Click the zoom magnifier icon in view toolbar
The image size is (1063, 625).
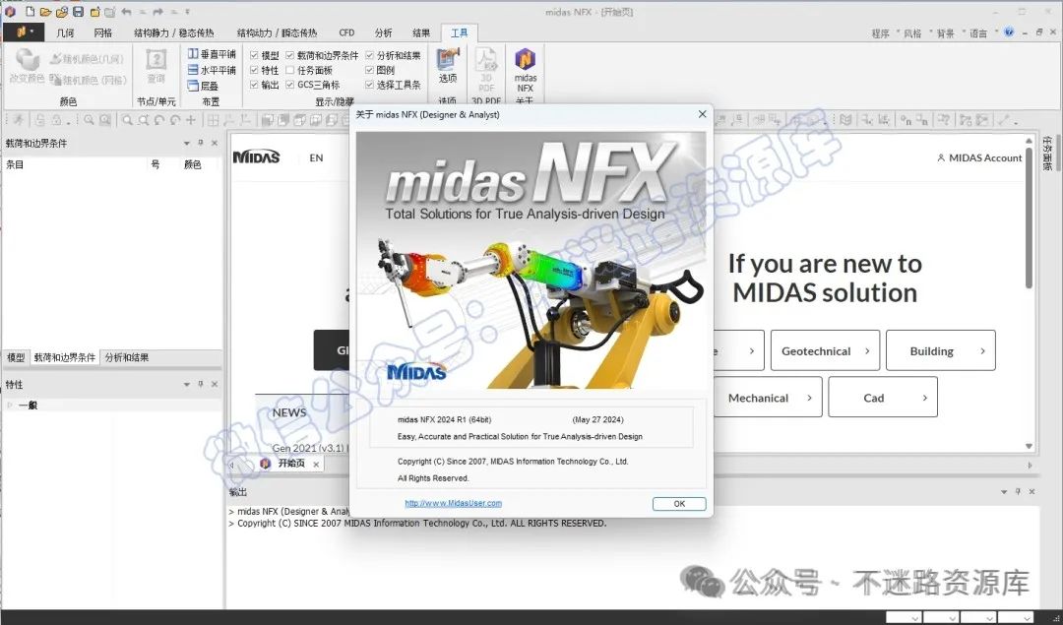tap(127, 120)
